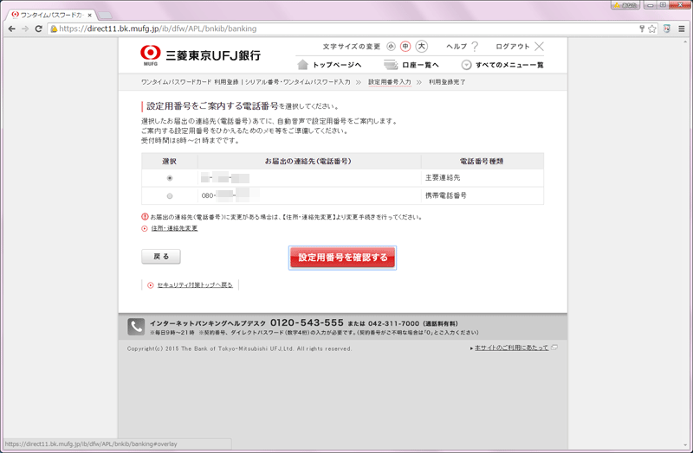
Task: Click the ログアウト menu text
Action: (x=513, y=47)
